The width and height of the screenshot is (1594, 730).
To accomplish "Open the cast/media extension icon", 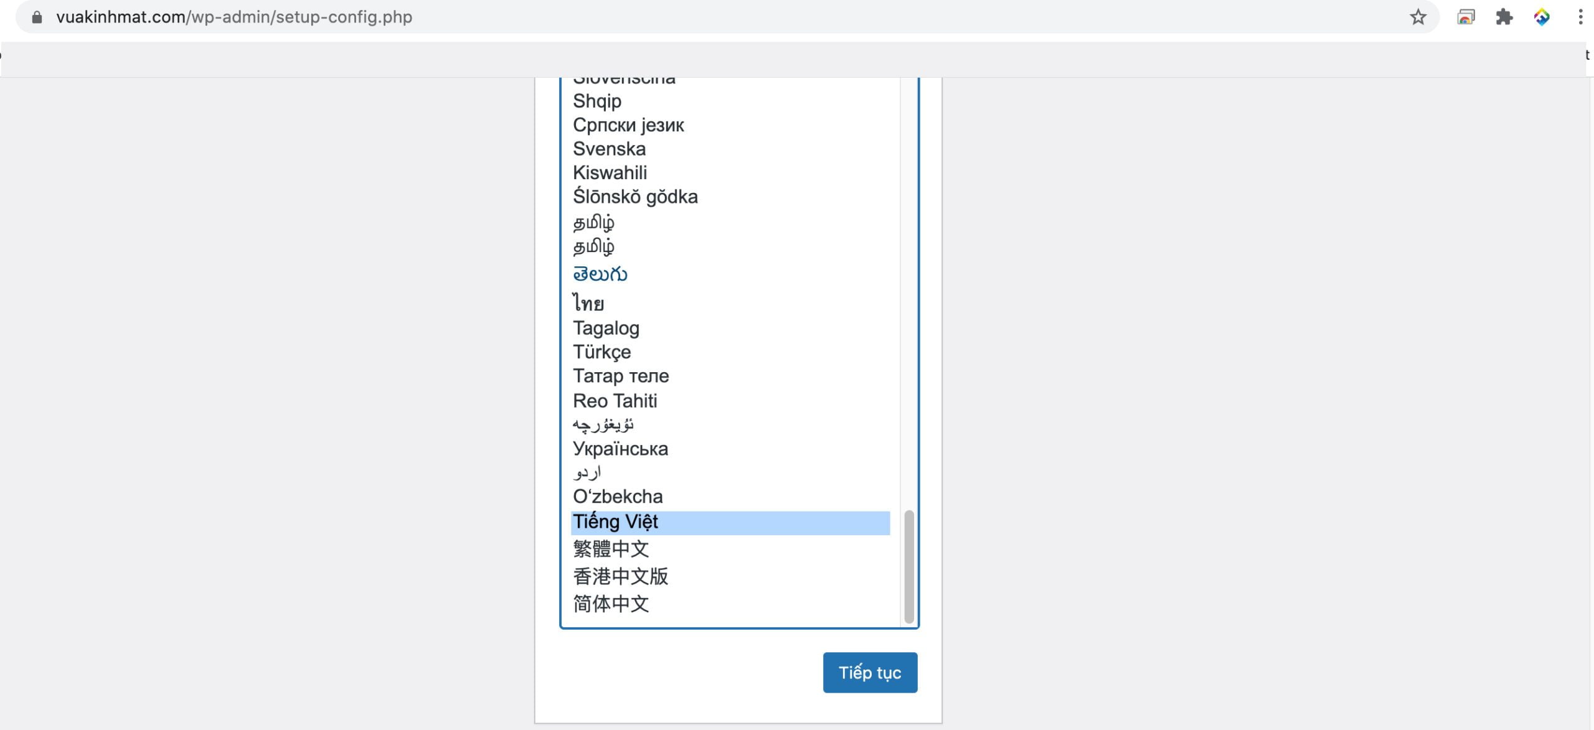I will tap(1466, 17).
